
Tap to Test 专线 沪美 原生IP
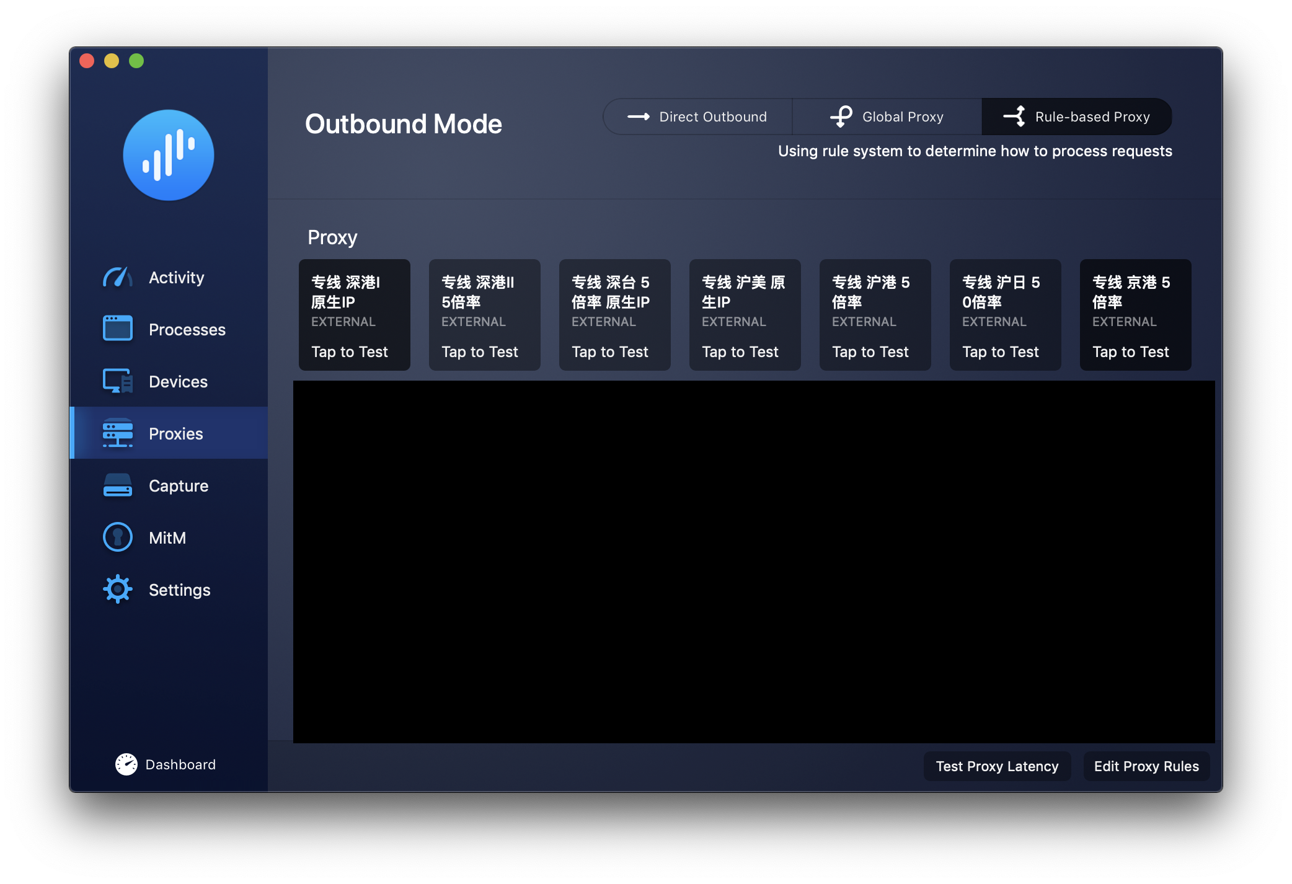coord(740,350)
